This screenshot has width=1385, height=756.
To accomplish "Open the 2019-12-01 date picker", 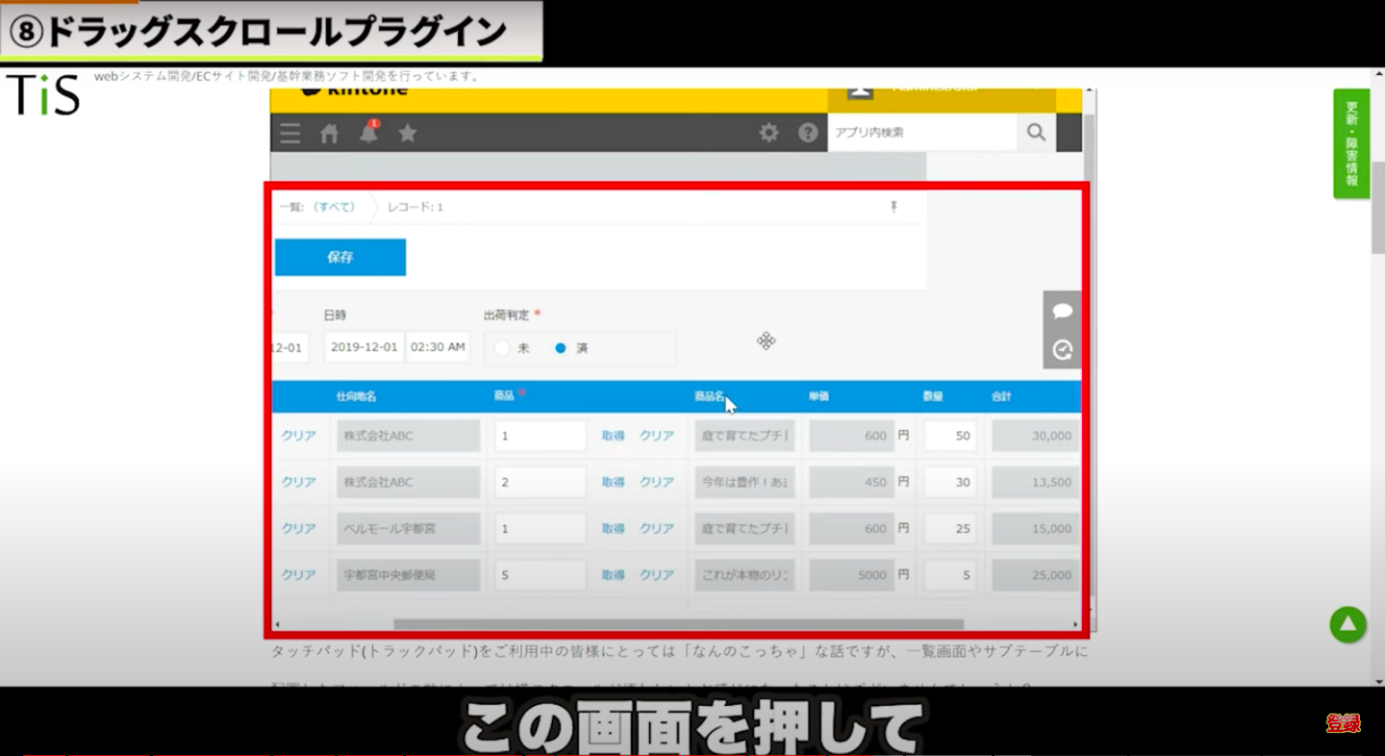I will click(364, 347).
